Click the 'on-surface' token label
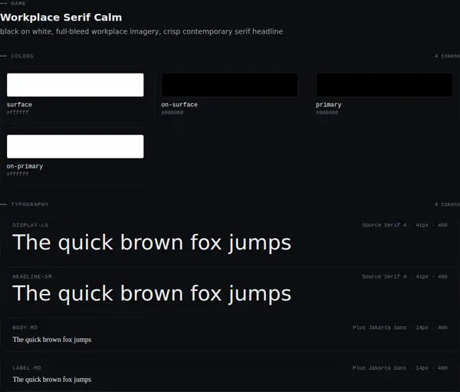 [179, 105]
